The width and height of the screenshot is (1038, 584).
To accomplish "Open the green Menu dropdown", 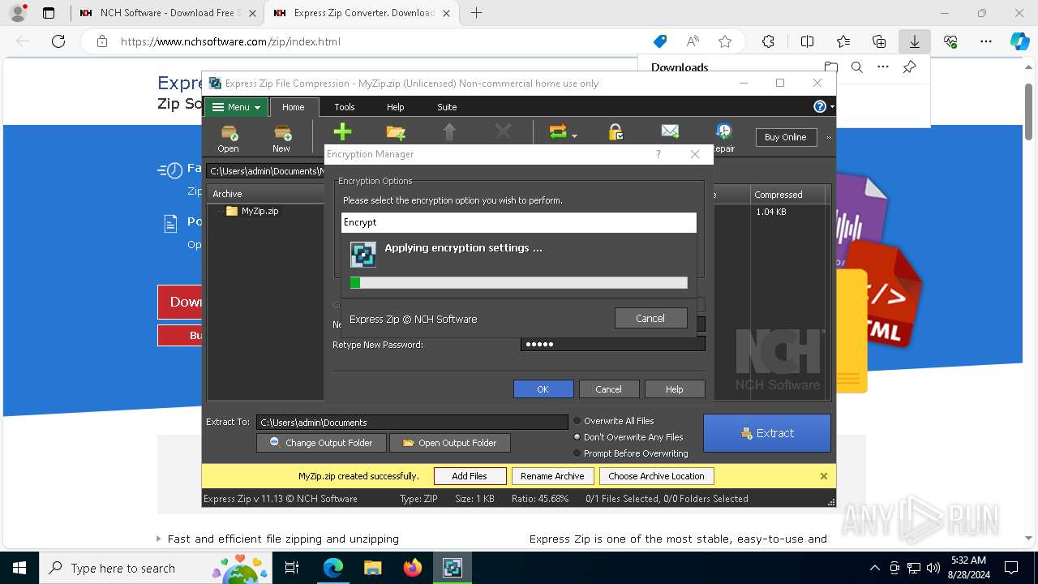I will pos(236,107).
